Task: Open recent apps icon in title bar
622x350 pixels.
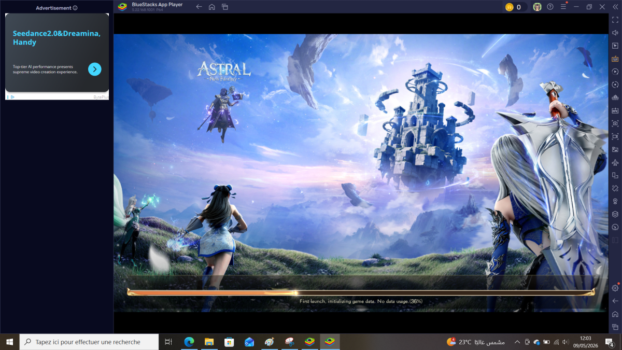Action: coord(224,7)
